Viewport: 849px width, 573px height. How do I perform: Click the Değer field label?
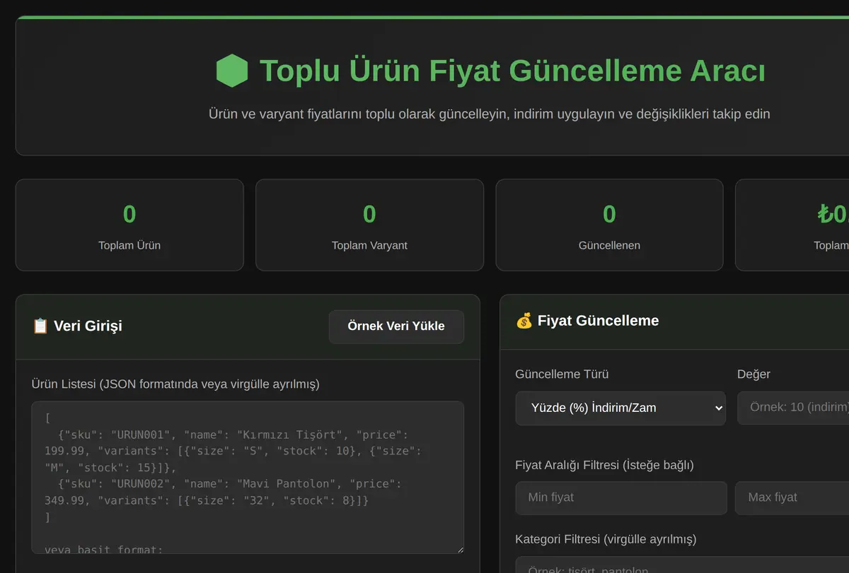click(x=753, y=374)
